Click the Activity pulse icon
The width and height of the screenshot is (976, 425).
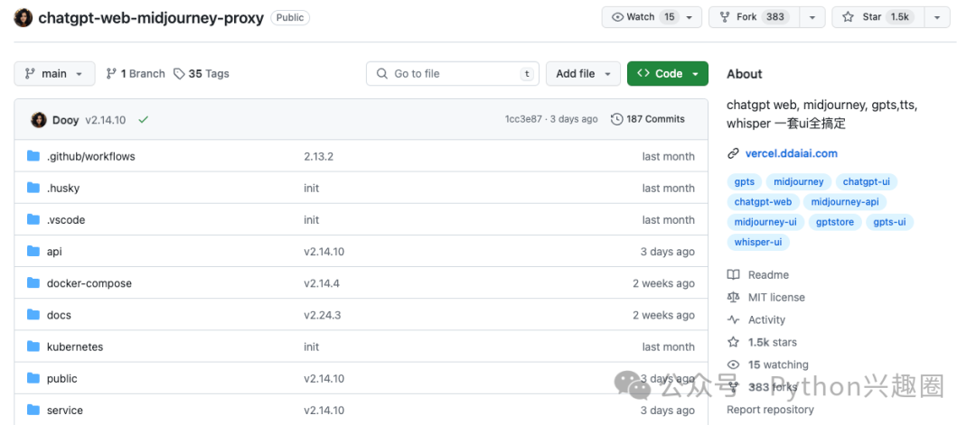click(x=734, y=319)
